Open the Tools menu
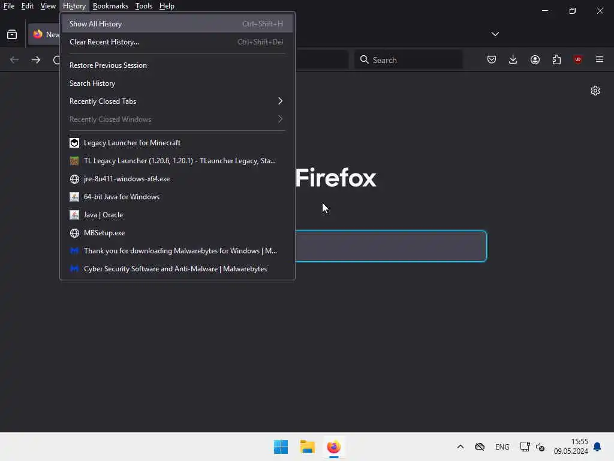This screenshot has height=461, width=614. point(144,6)
